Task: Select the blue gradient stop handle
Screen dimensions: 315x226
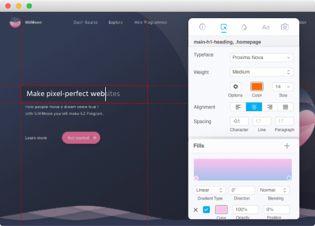Action: pyautogui.click(x=289, y=178)
